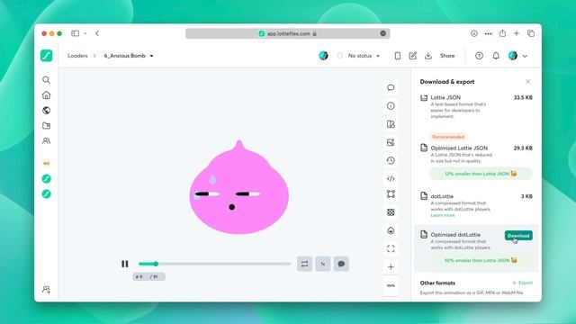Open version history clock icon

(391, 160)
